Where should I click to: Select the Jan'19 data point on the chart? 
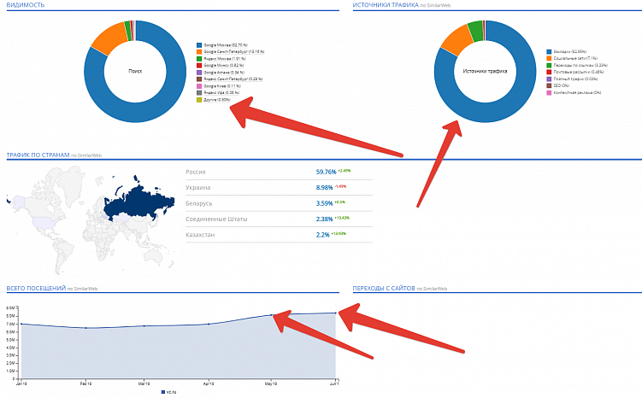(x=21, y=324)
